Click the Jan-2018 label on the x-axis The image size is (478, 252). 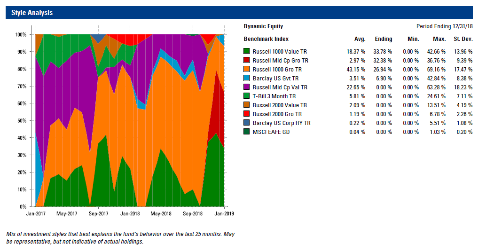coord(129,213)
